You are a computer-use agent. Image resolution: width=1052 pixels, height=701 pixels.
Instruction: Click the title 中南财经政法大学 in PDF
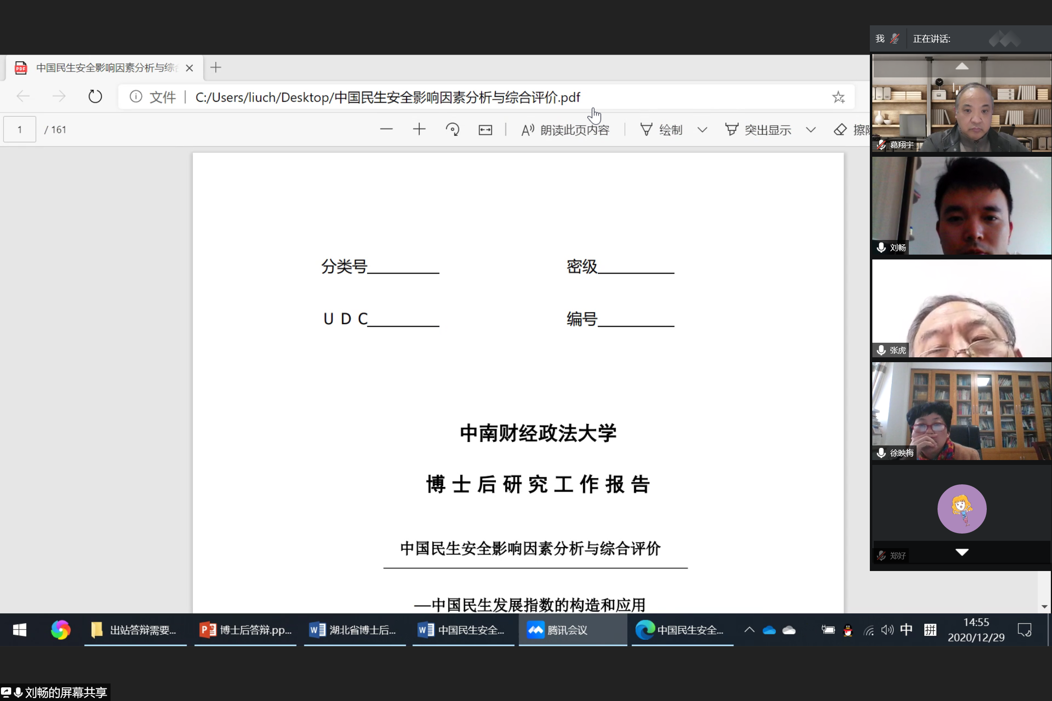click(538, 433)
